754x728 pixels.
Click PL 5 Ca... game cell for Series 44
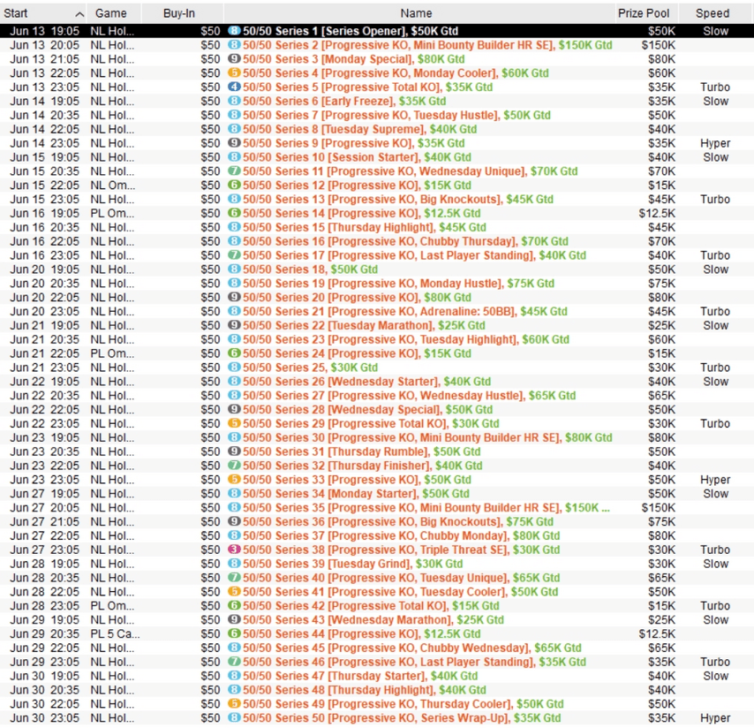115,633
